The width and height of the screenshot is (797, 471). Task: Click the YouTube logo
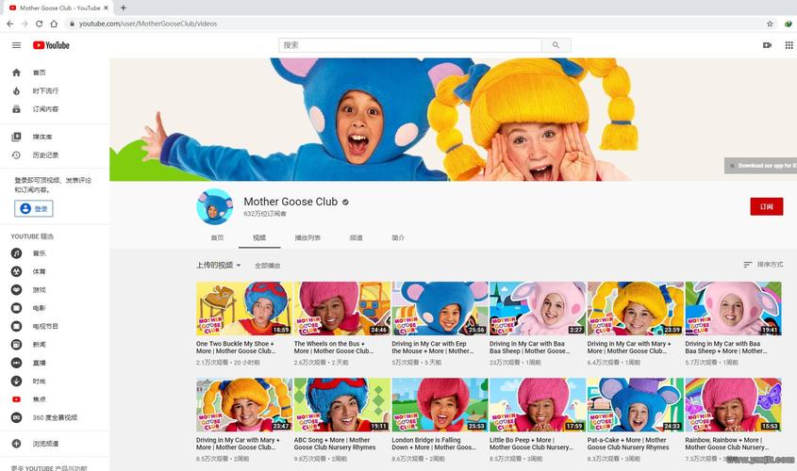(x=51, y=45)
